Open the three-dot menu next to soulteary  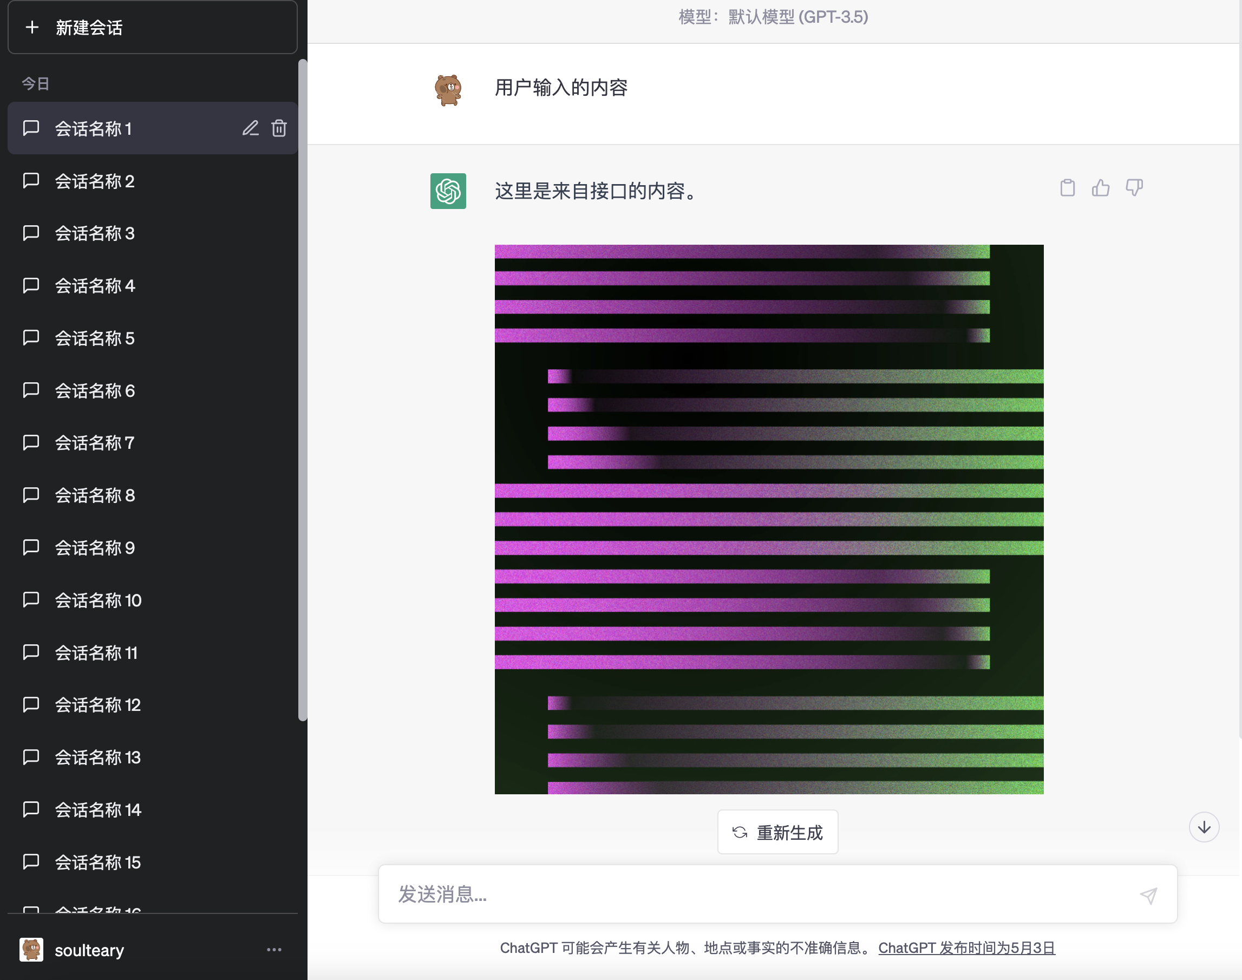274,950
